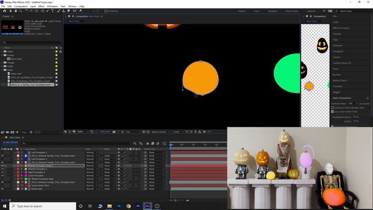Open the Wiggler panel
This screenshot has width=373, height=210.
(337, 92)
